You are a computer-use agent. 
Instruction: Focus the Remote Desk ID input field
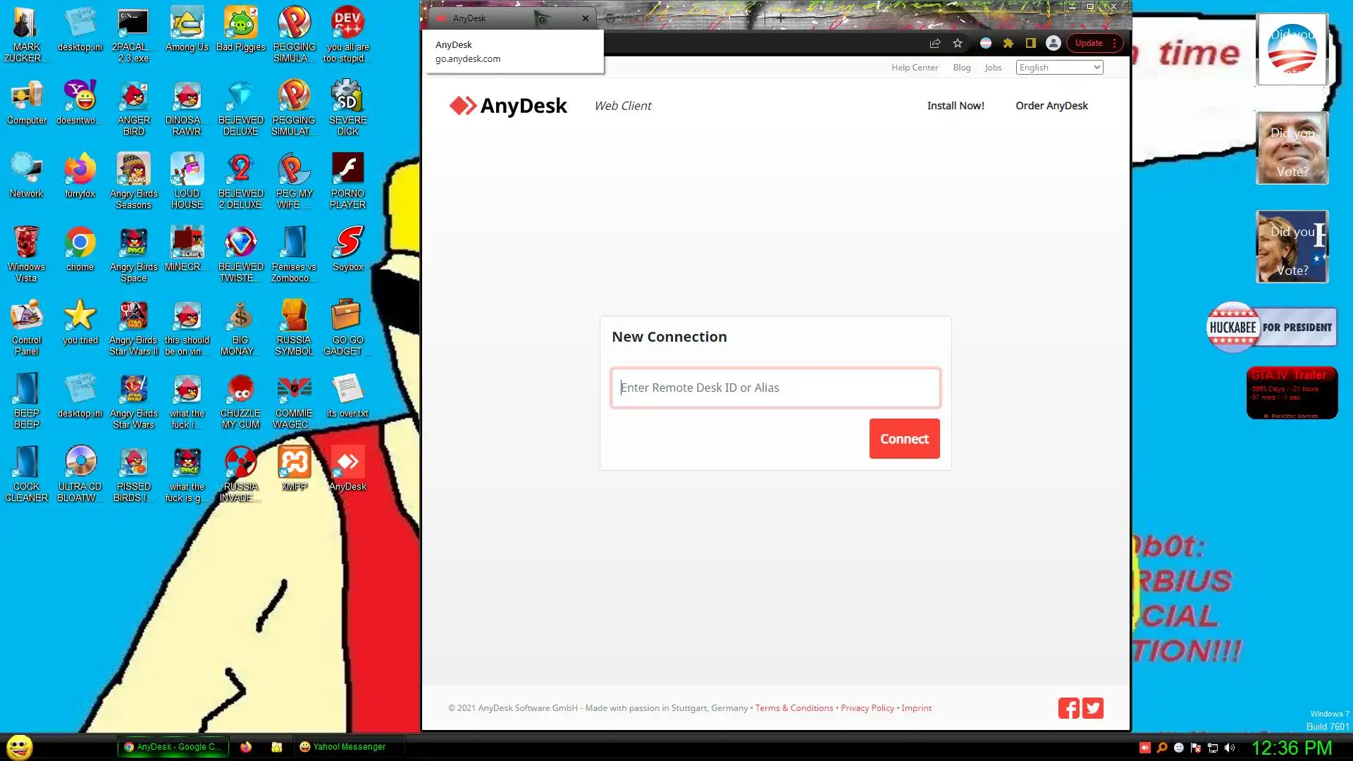[775, 388]
